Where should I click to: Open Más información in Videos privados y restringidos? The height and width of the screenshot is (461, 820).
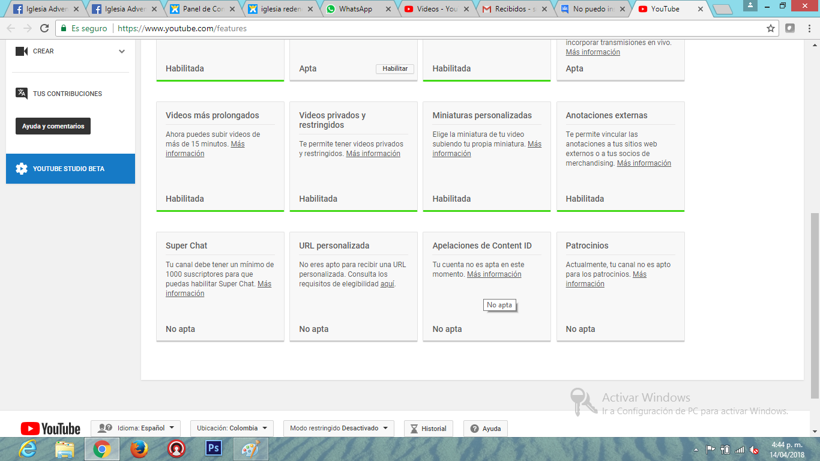pyautogui.click(x=373, y=154)
